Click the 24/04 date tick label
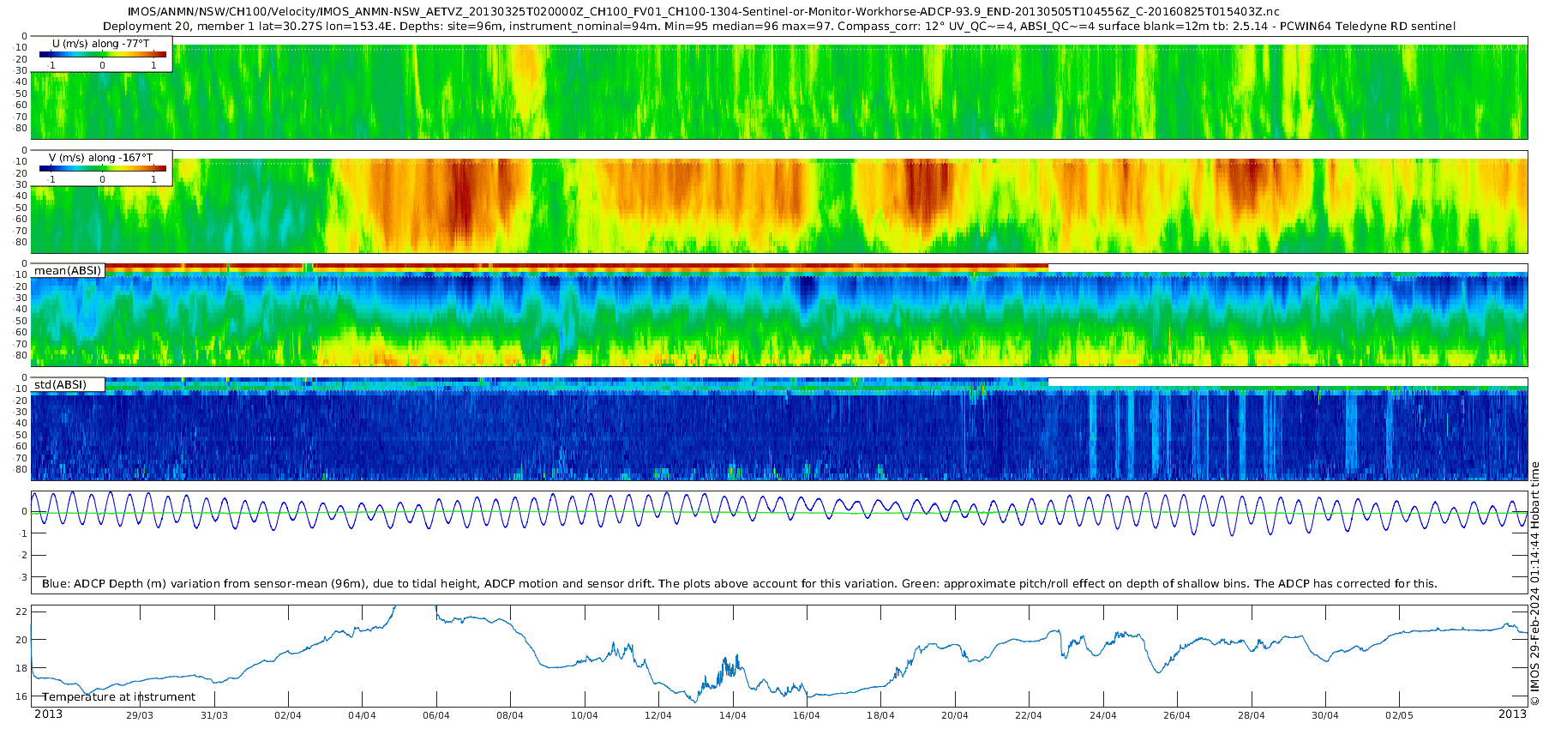The width and height of the screenshot is (1543, 729). click(1103, 715)
